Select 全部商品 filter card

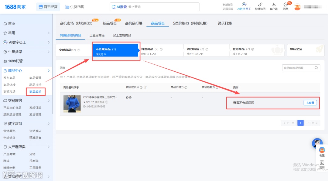click(x=74, y=50)
